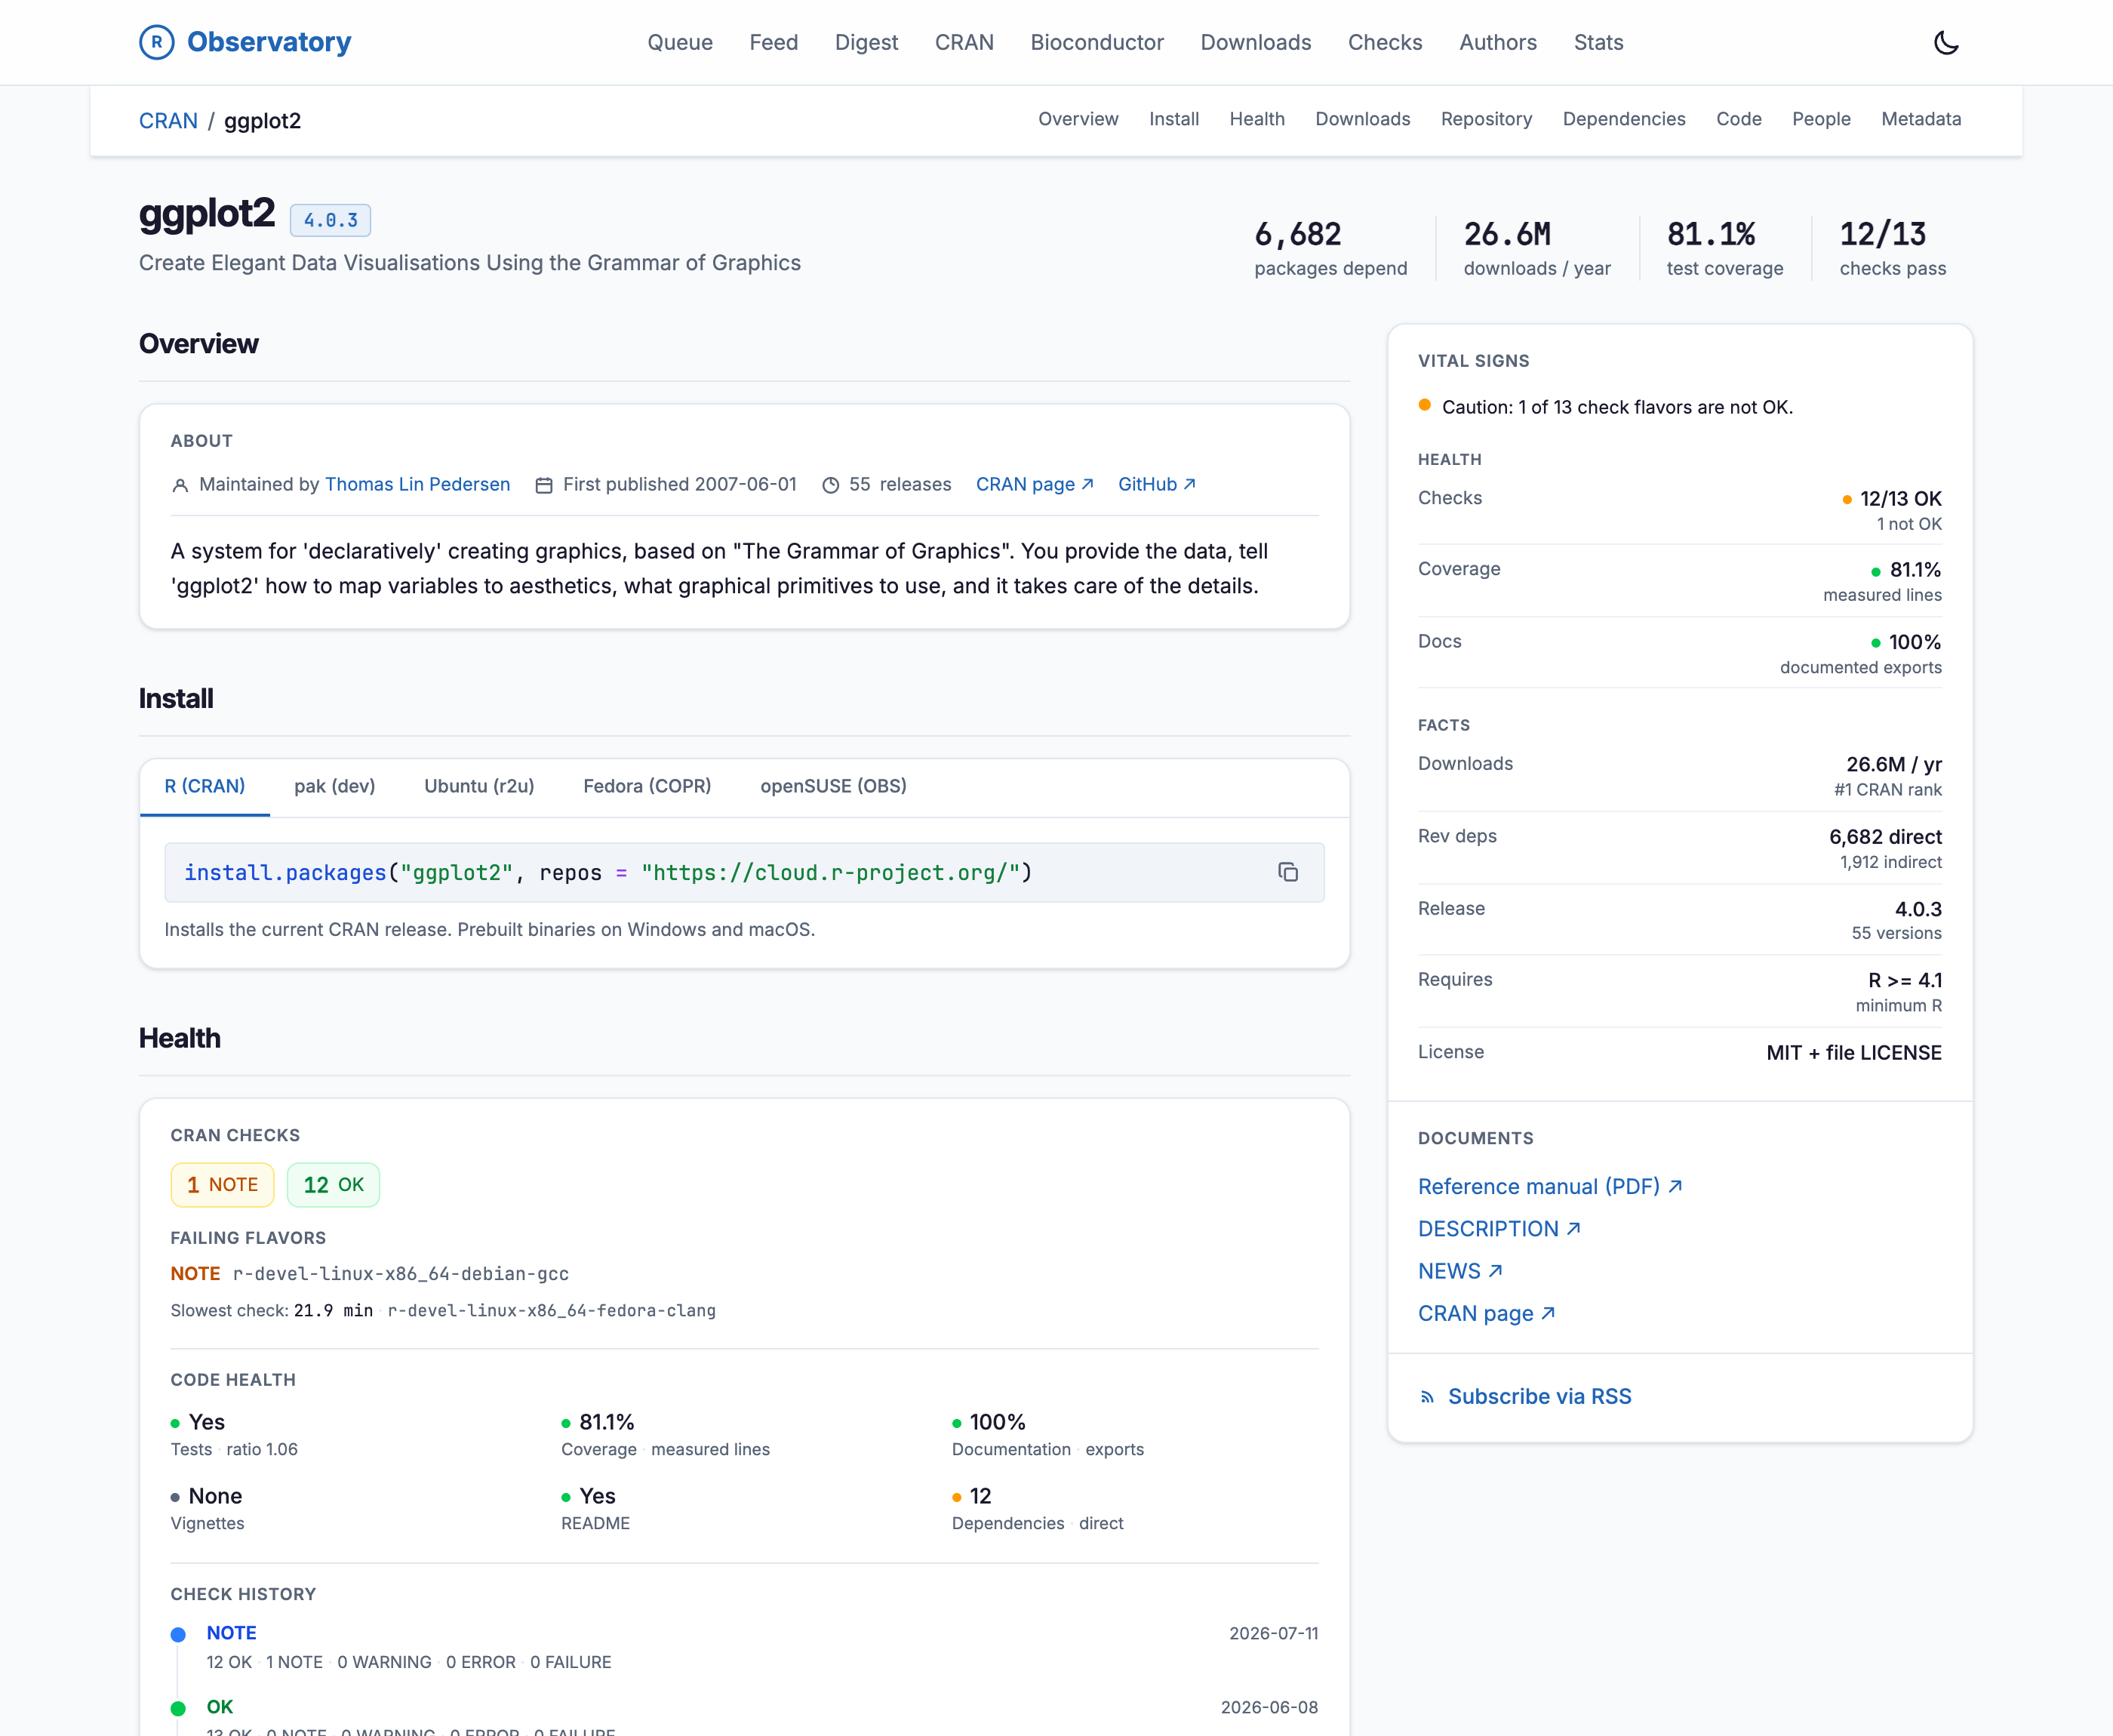Open the DESCRIPTION document link
Viewport: 2113px width, 1736px height.
tap(1499, 1228)
